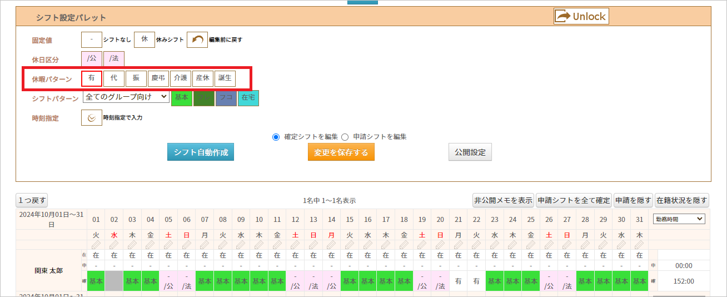This screenshot has width=727, height=297.
Task: Select the '-' no shift box
Action: pos(91,39)
